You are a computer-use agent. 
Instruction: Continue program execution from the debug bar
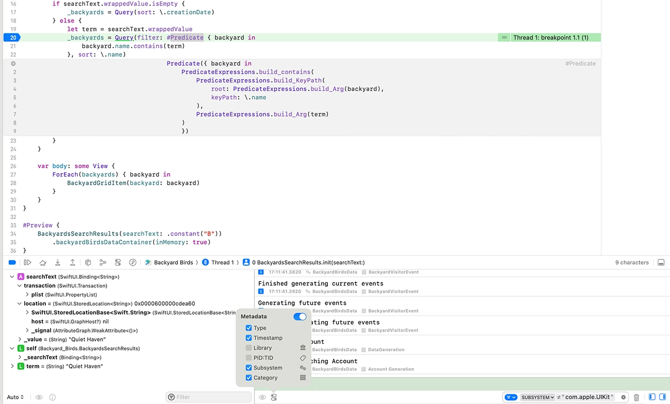click(27, 262)
